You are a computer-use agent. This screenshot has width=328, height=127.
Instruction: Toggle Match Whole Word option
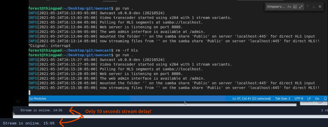click(x=295, y=7)
